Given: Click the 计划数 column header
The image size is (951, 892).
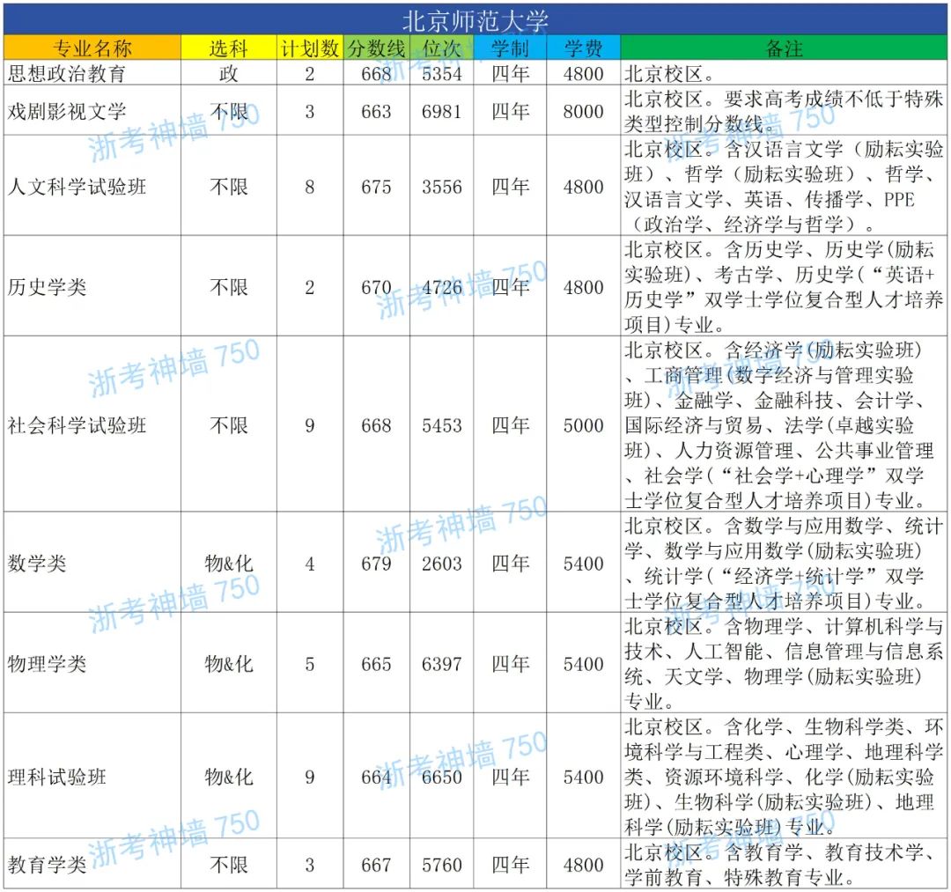Looking at the screenshot, I should (310, 48).
